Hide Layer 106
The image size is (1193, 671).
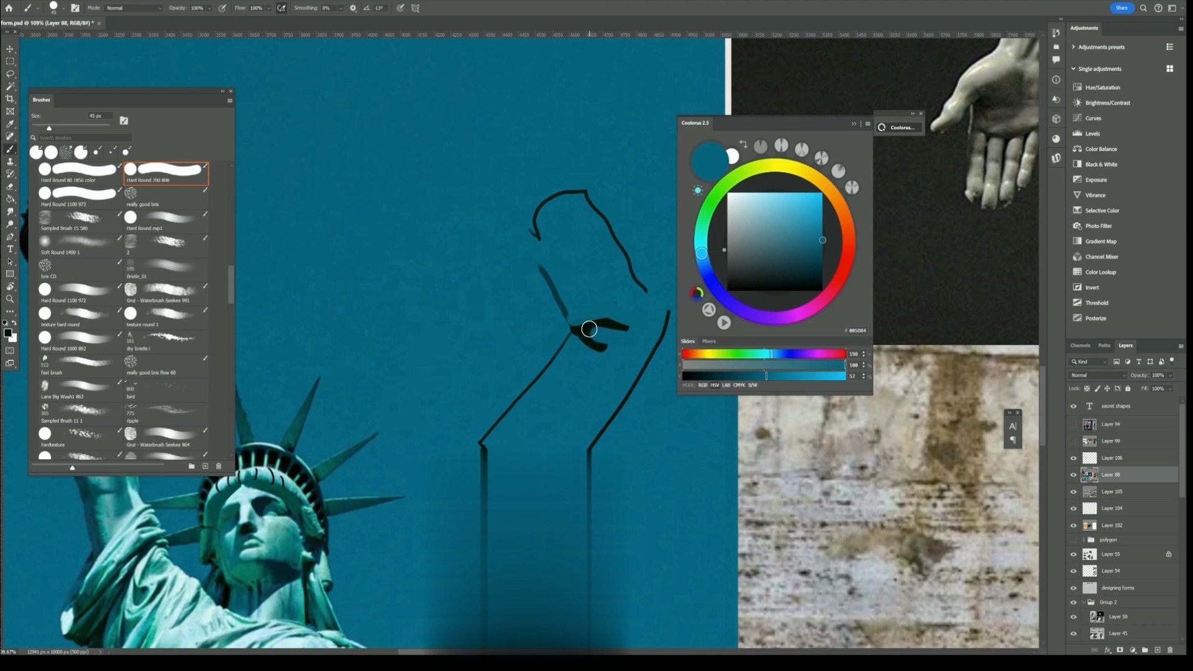1073,458
